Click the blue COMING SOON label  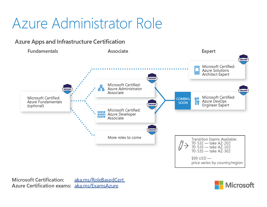click(183, 101)
